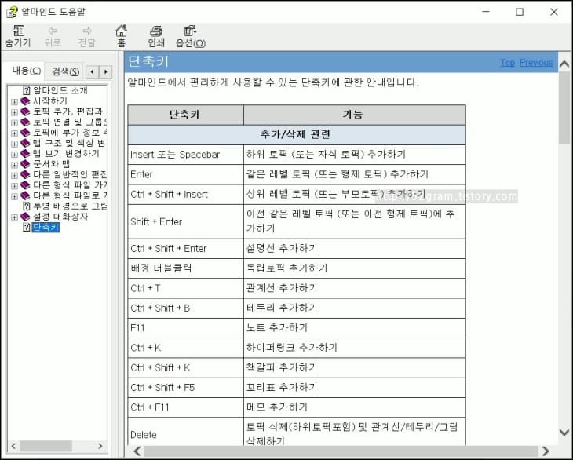Click the Ctrl + T shortcut cell

pyautogui.click(x=186, y=288)
